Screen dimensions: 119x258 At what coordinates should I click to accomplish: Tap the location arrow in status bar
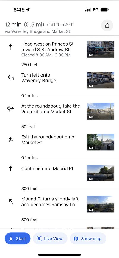28,10
